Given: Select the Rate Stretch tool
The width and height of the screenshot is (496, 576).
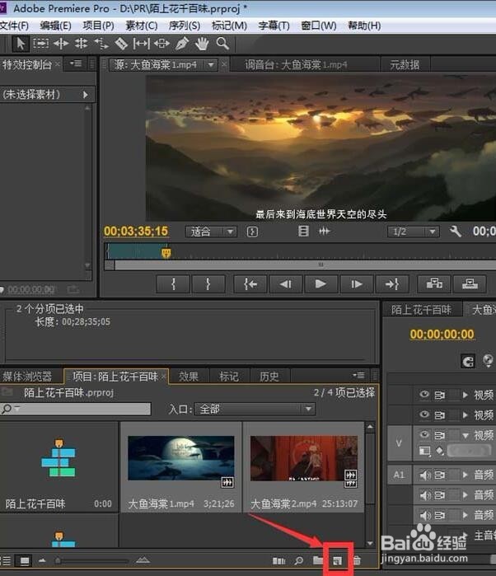Looking at the screenshot, I should [101, 44].
